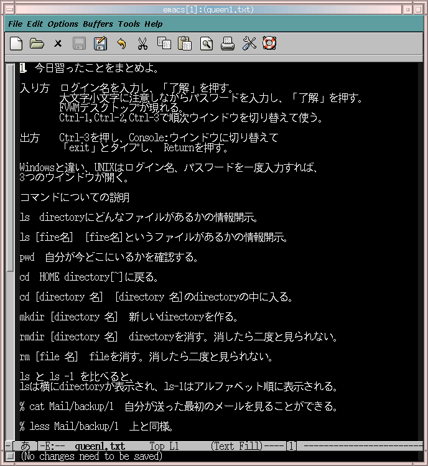428x466 pixels.
Task: Click the line 'ls directoryにどんなファイル'
Action: 139,217
